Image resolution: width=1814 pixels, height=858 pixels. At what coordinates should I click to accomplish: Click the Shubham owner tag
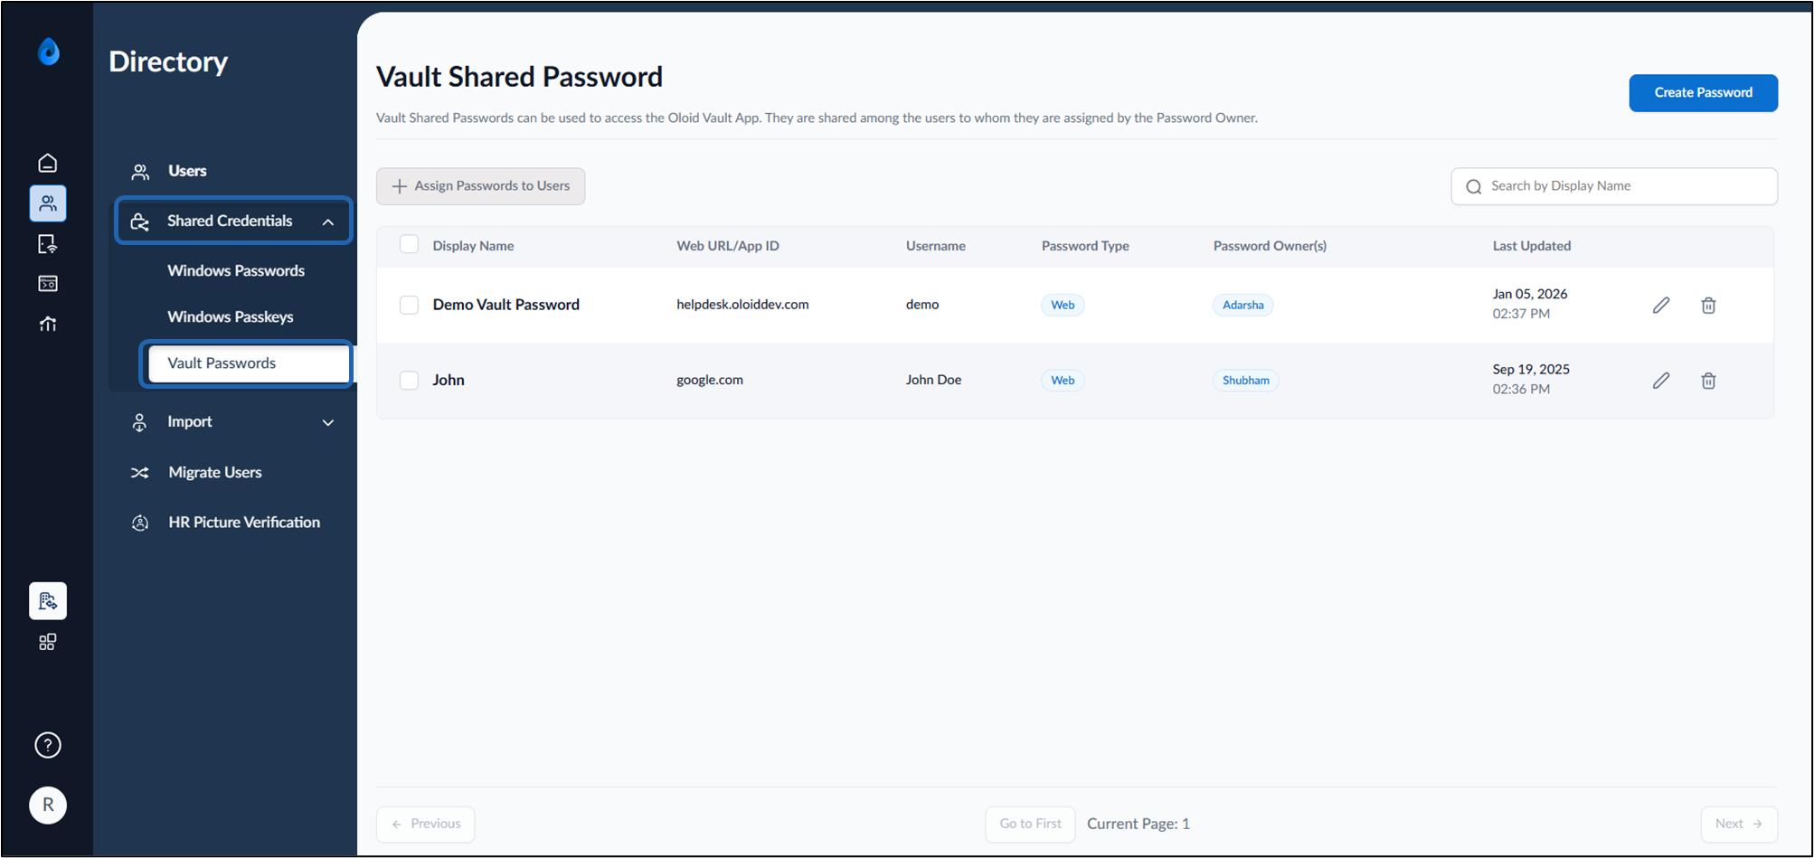point(1245,380)
